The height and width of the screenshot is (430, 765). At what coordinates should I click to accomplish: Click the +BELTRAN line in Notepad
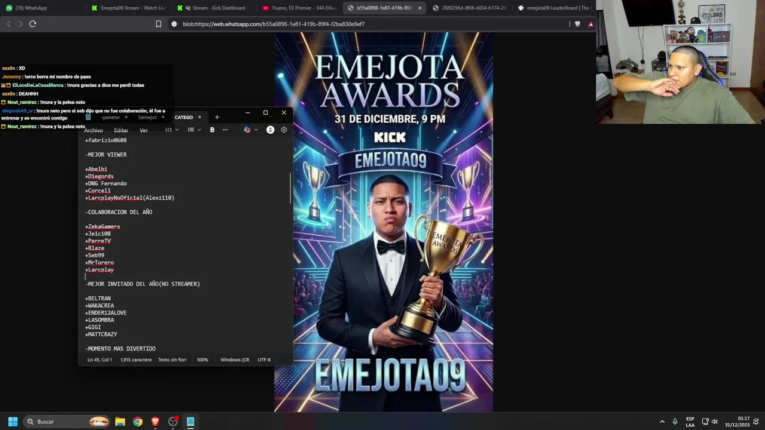[x=98, y=298]
